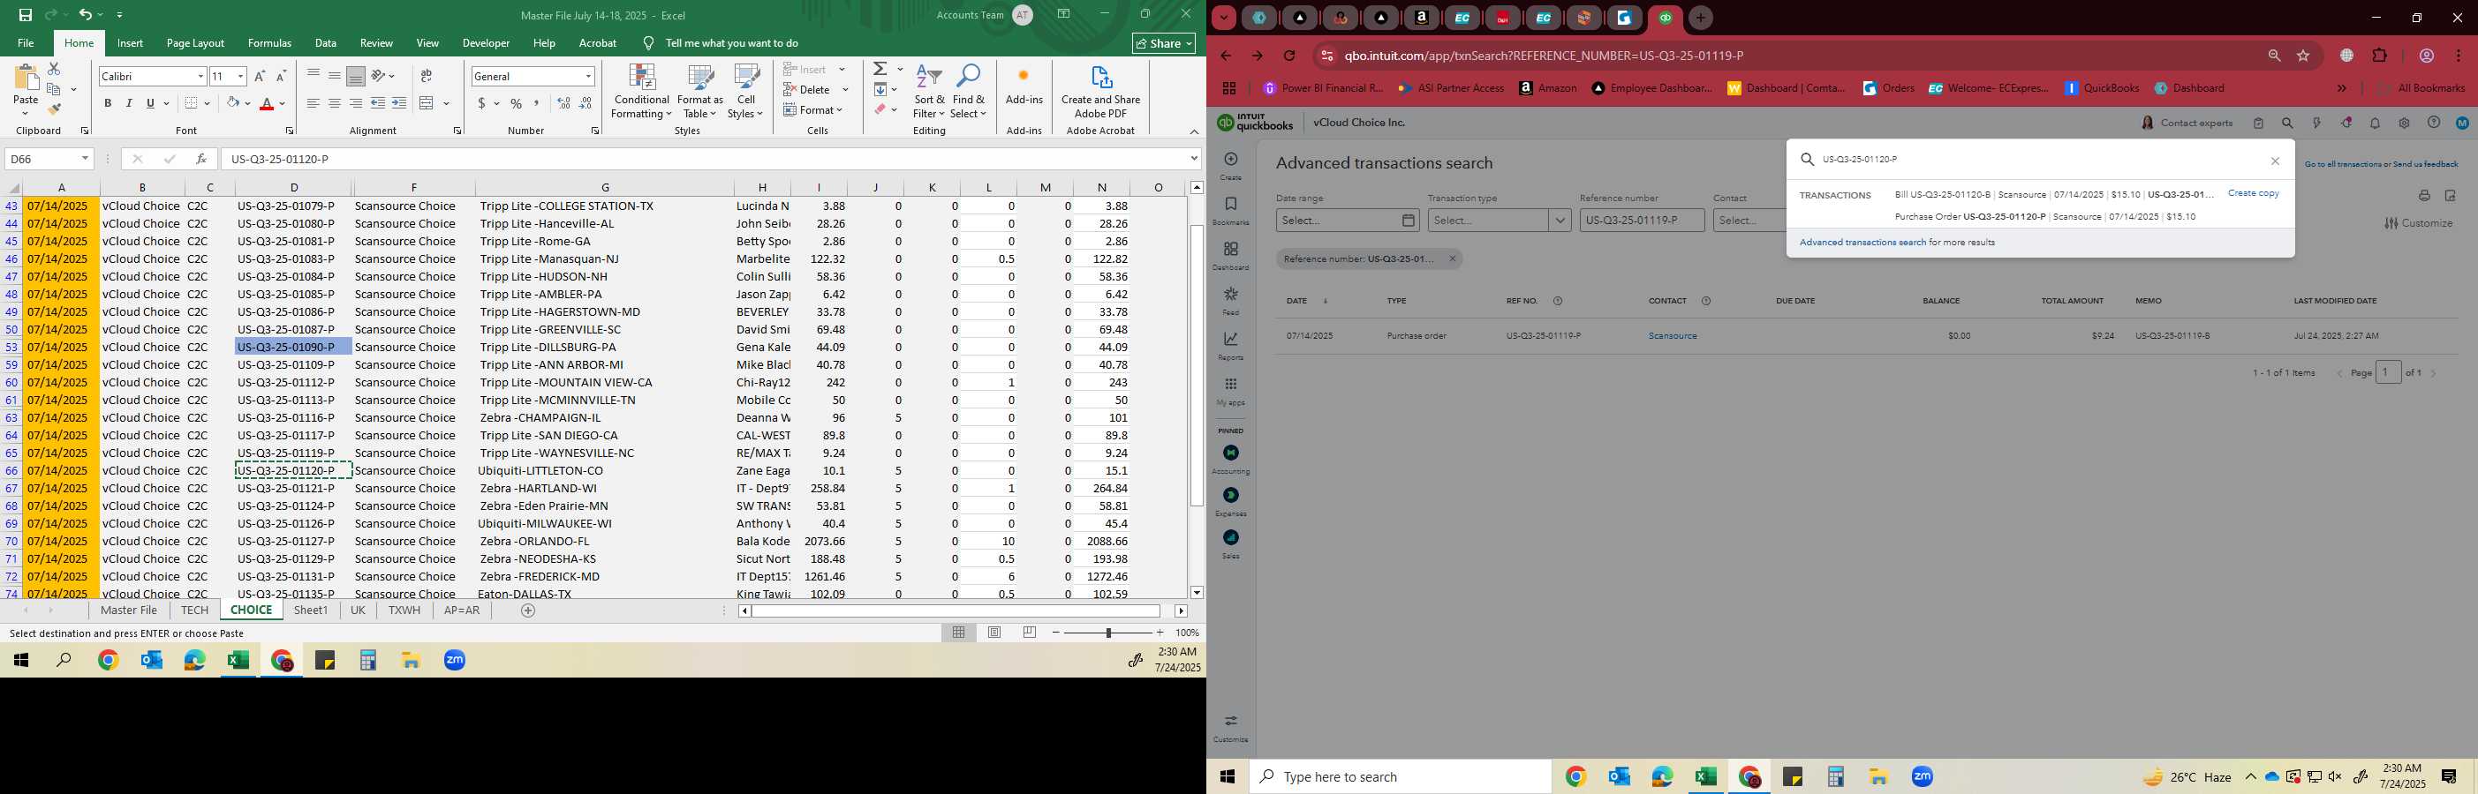This screenshot has width=2478, height=794.
Task: Click the Customize button in QuickBooks
Action: tap(2418, 223)
